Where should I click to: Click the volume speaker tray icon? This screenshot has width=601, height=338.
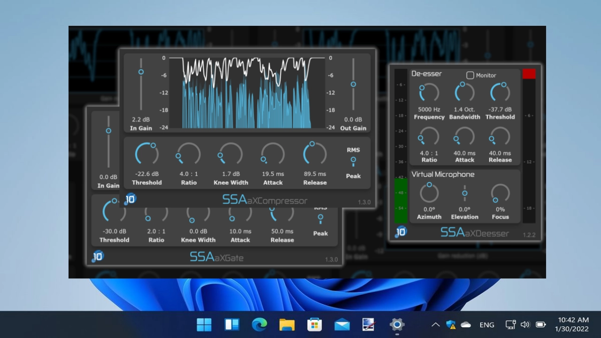click(525, 324)
